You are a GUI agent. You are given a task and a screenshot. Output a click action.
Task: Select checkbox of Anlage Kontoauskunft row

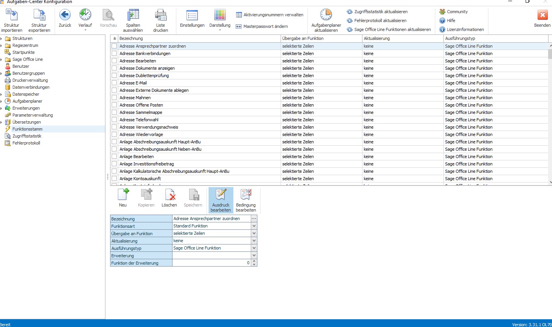coord(114,179)
